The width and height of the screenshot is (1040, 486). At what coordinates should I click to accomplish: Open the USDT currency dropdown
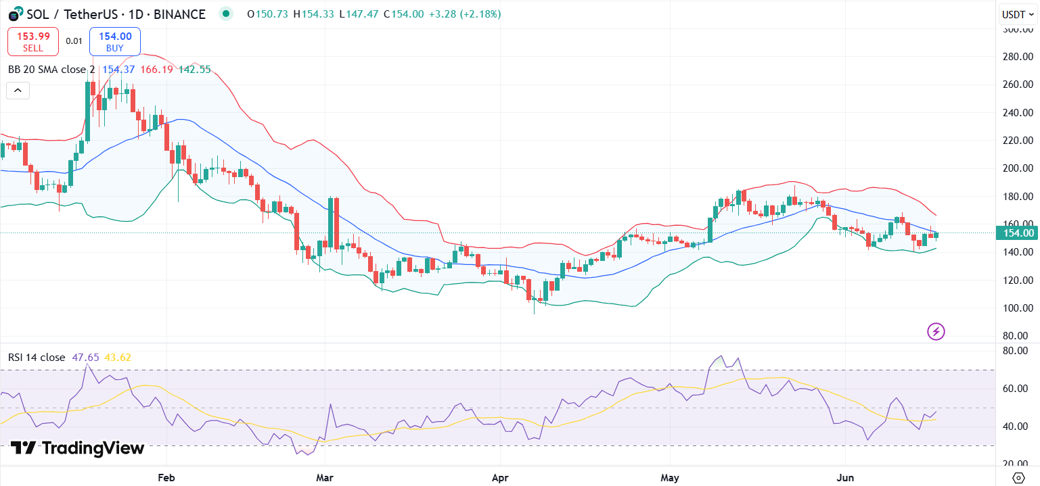1018,13
